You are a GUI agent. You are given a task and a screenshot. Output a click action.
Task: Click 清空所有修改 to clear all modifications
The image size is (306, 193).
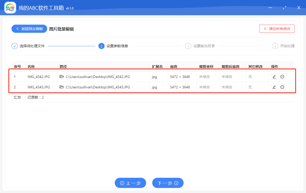pos(277,29)
